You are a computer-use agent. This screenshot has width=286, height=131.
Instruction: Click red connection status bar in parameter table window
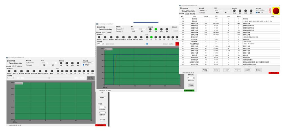274,73
